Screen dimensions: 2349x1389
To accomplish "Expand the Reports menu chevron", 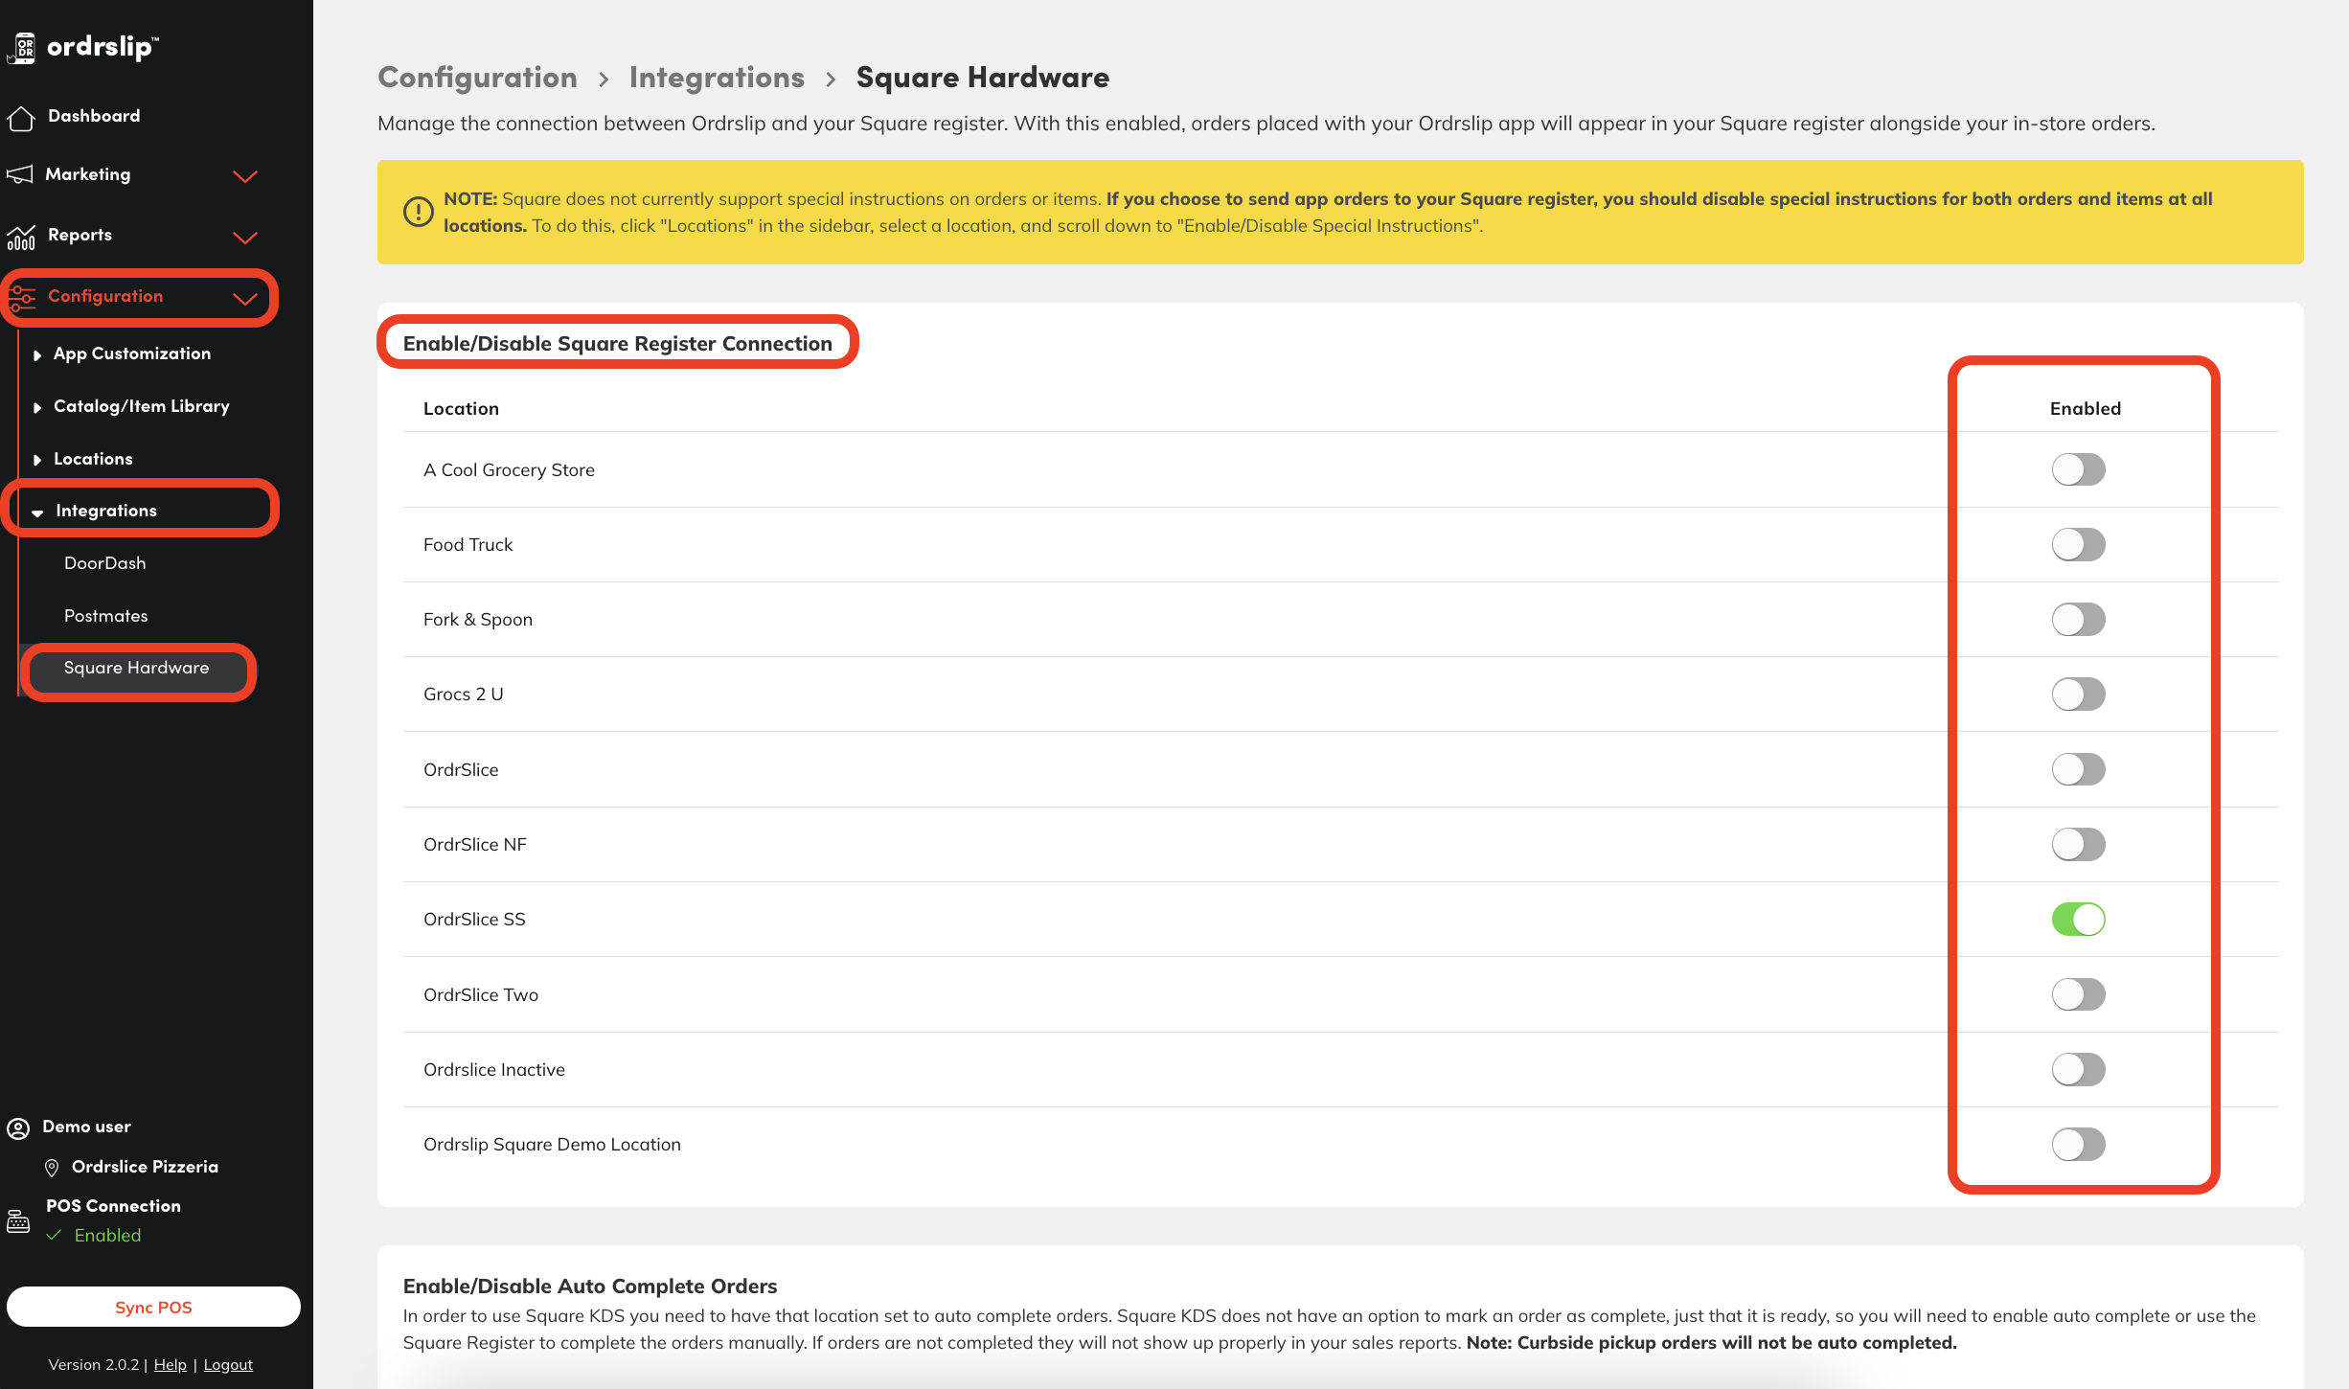I will (245, 238).
